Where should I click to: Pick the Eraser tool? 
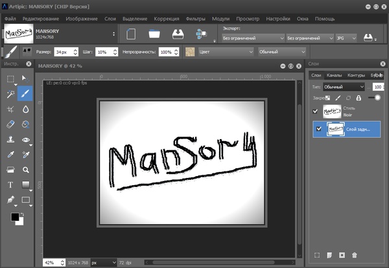click(x=10, y=124)
